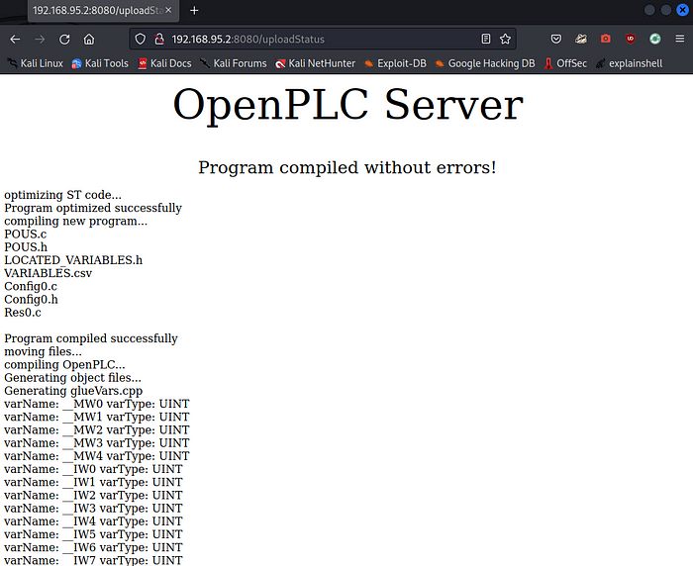
Task: Open the OffSec bookmark
Action: point(565,63)
